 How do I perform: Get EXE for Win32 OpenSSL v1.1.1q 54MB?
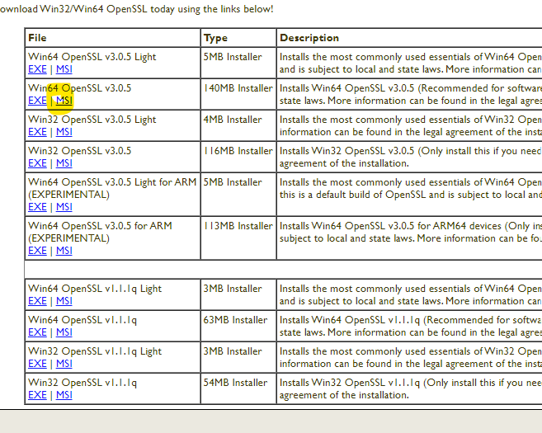[x=37, y=395]
